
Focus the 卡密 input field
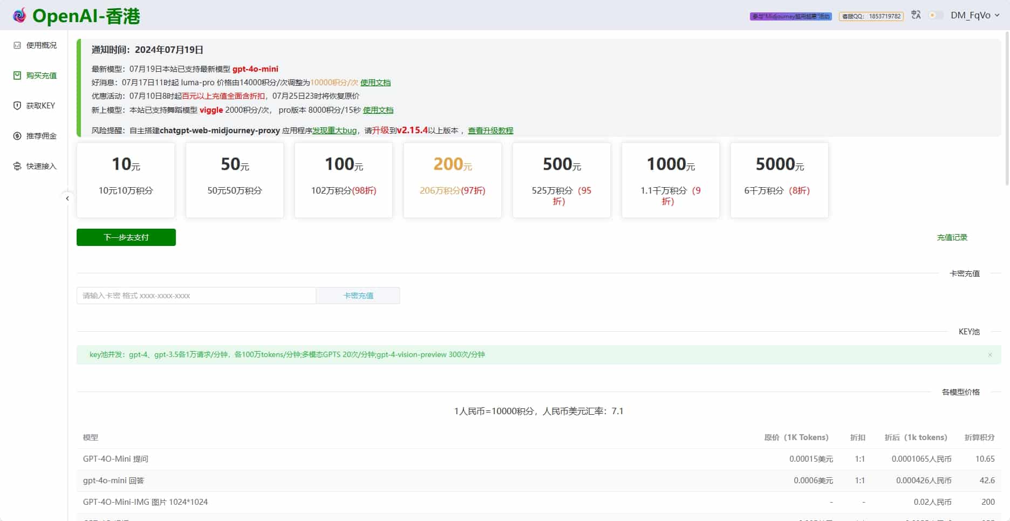point(196,296)
